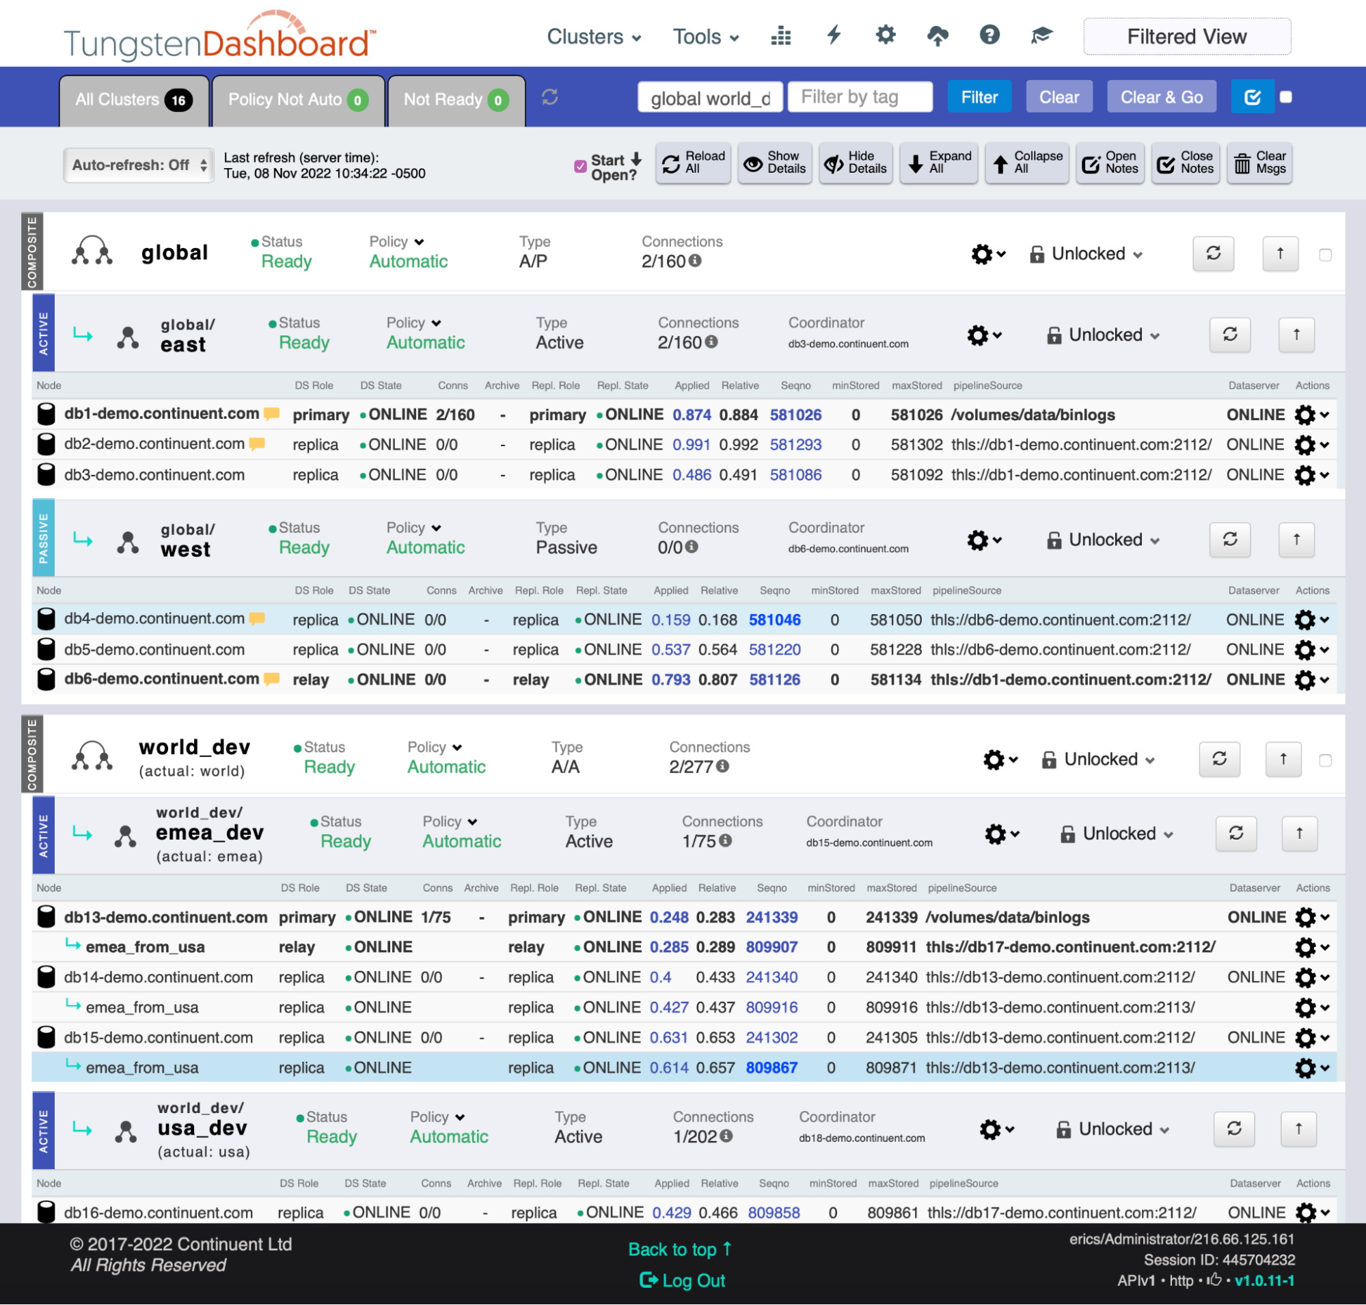Image resolution: width=1366 pixels, height=1305 pixels.
Task: Click the database icon for db3-demo.continuent.com
Action: coord(46,475)
